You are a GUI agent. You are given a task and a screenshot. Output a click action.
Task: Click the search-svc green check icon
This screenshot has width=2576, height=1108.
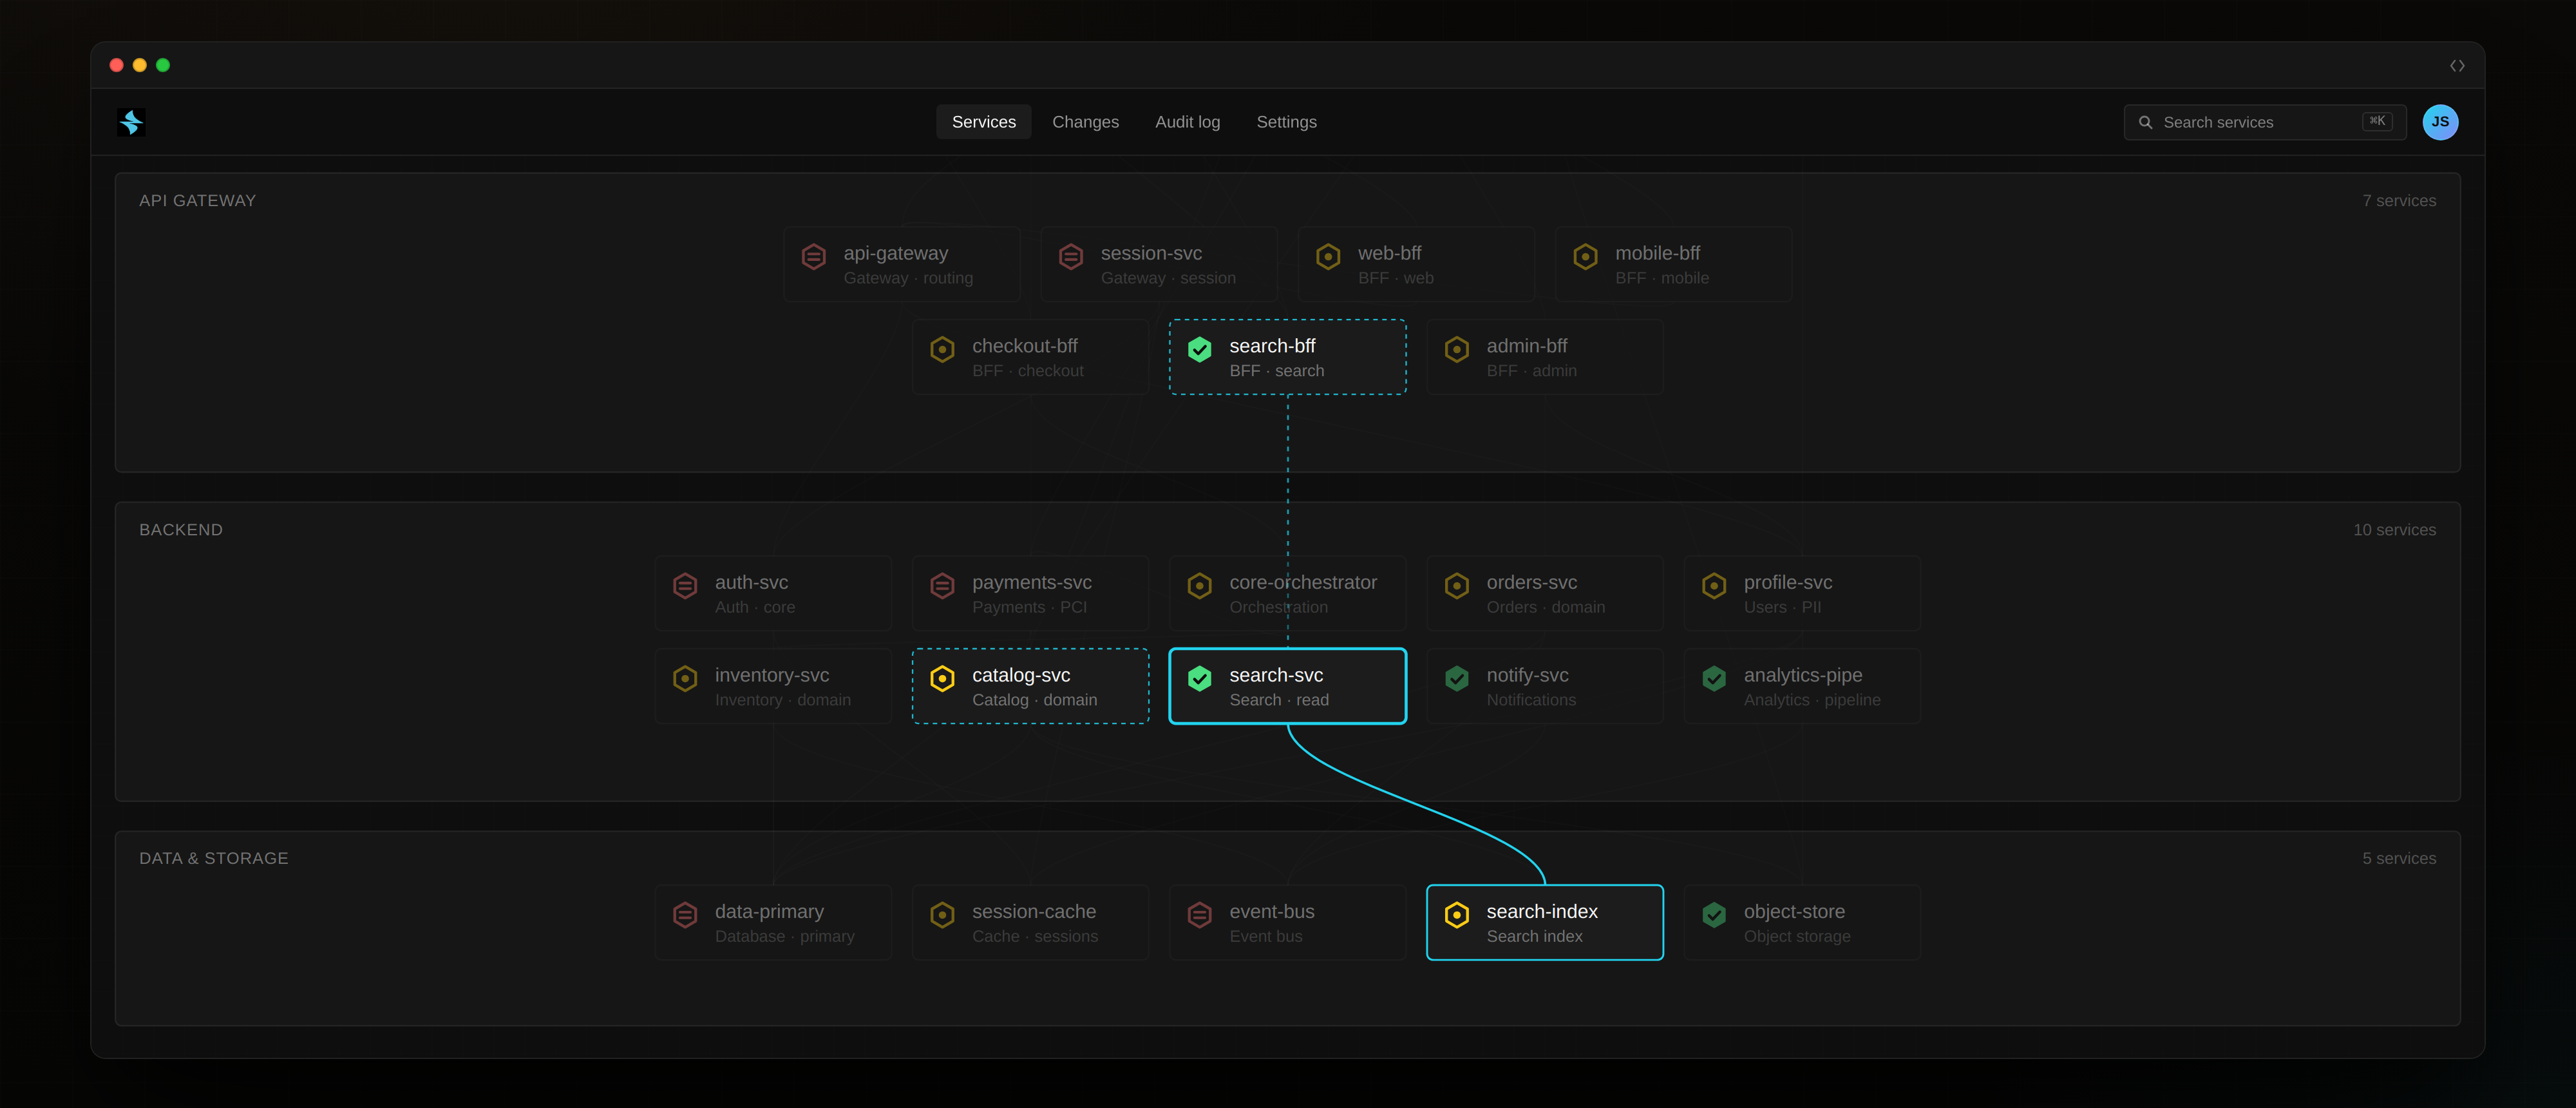pos(1200,679)
